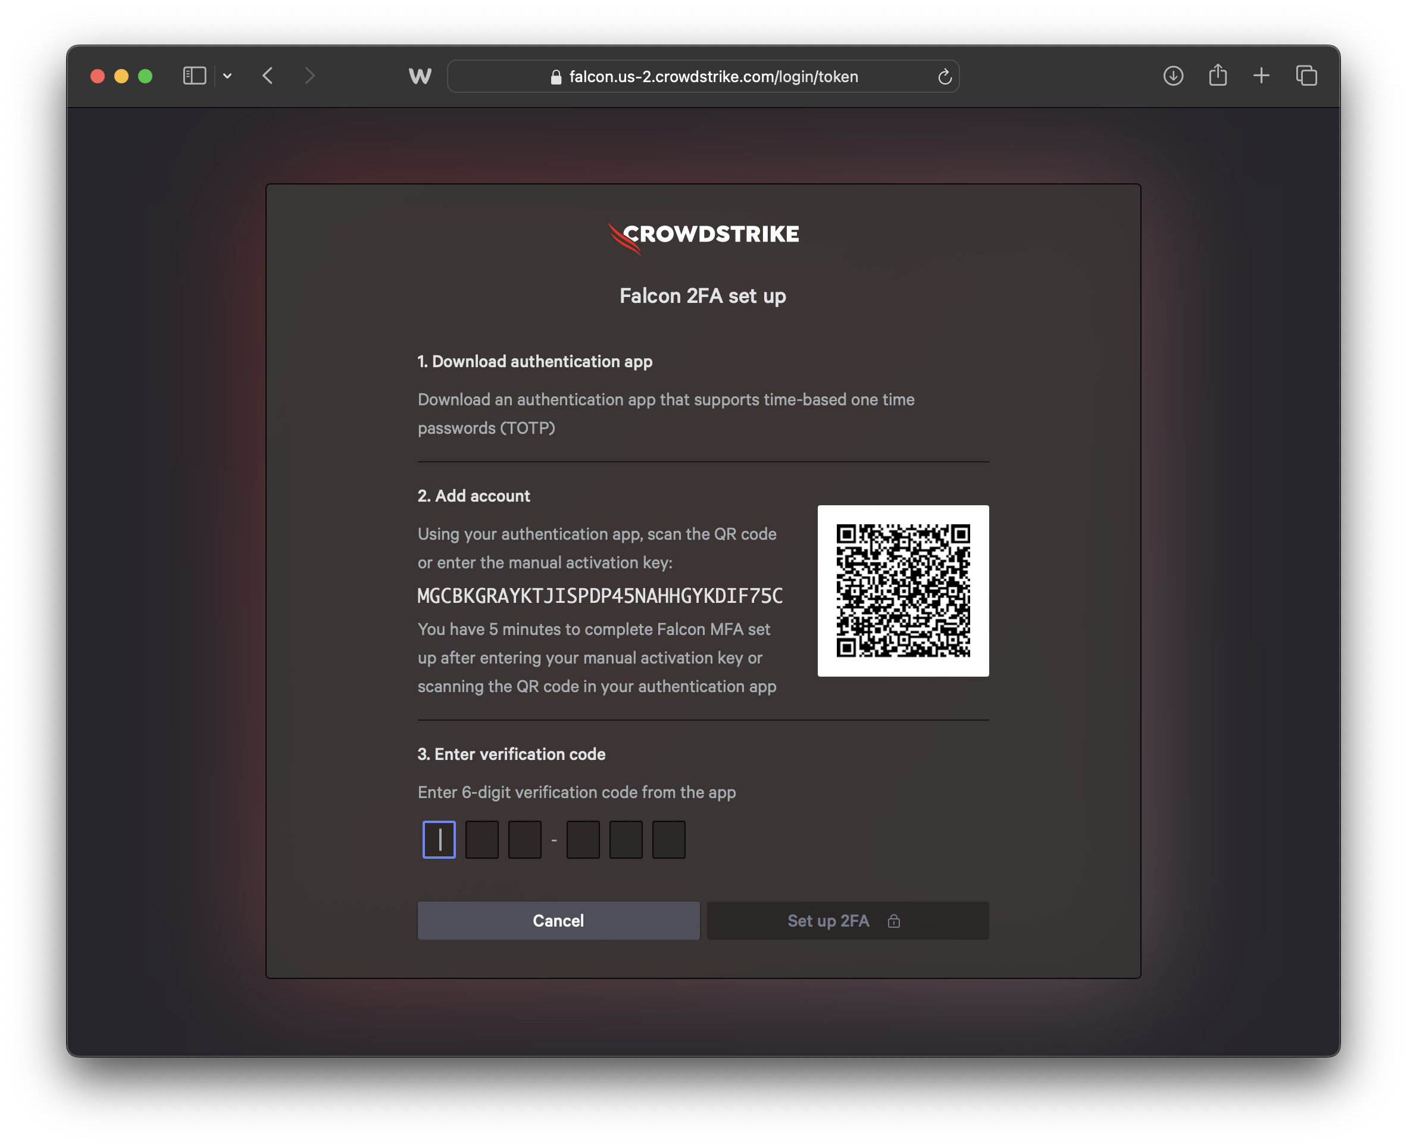Click Cancel to abort 2FA setup
The width and height of the screenshot is (1407, 1145).
tap(558, 920)
